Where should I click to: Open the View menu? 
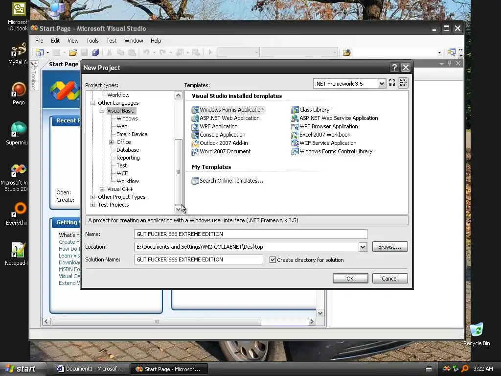[x=73, y=41]
